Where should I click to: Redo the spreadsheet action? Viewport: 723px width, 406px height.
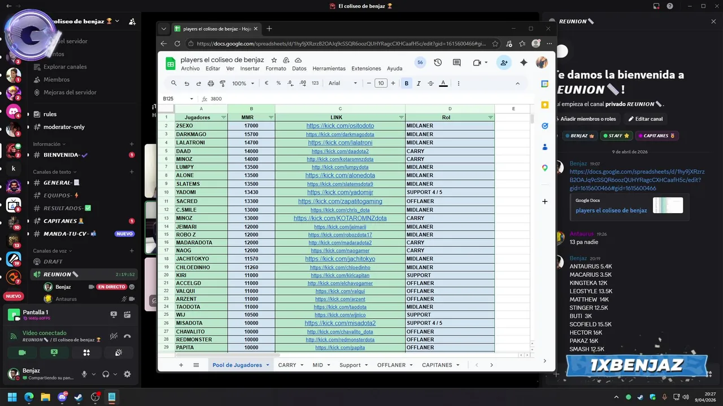[x=198, y=83]
